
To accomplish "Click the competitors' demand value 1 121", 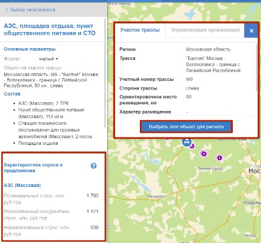I will pos(92,212).
